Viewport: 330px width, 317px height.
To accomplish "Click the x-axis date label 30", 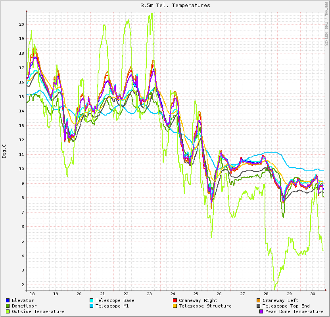I will pos(313,294).
